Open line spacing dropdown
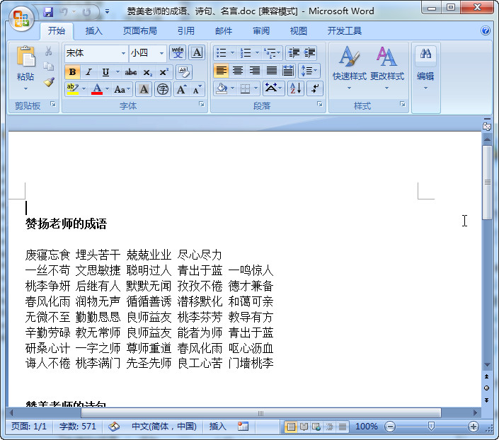The height and width of the screenshot is (440, 499). [309, 70]
